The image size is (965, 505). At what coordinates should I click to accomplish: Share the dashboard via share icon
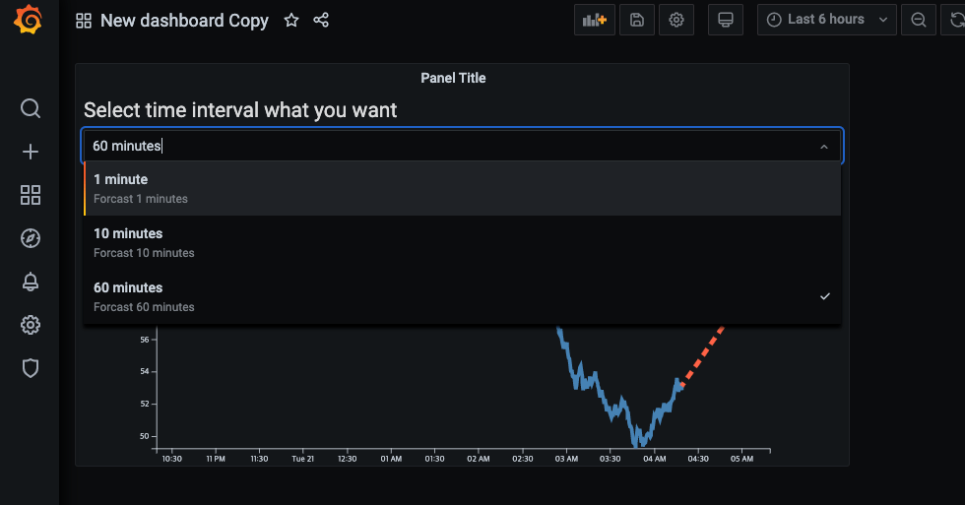(x=321, y=21)
